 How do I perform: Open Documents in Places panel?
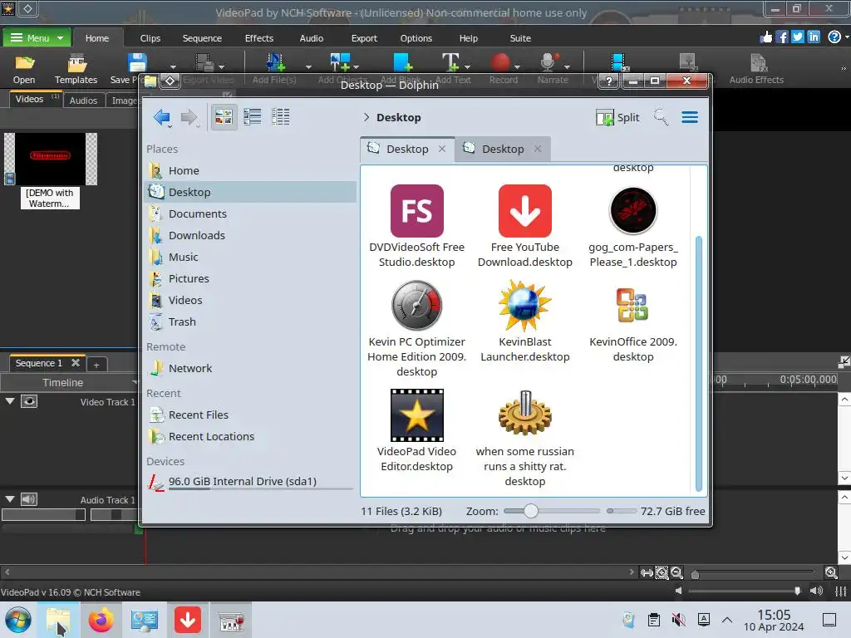(251, 213)
